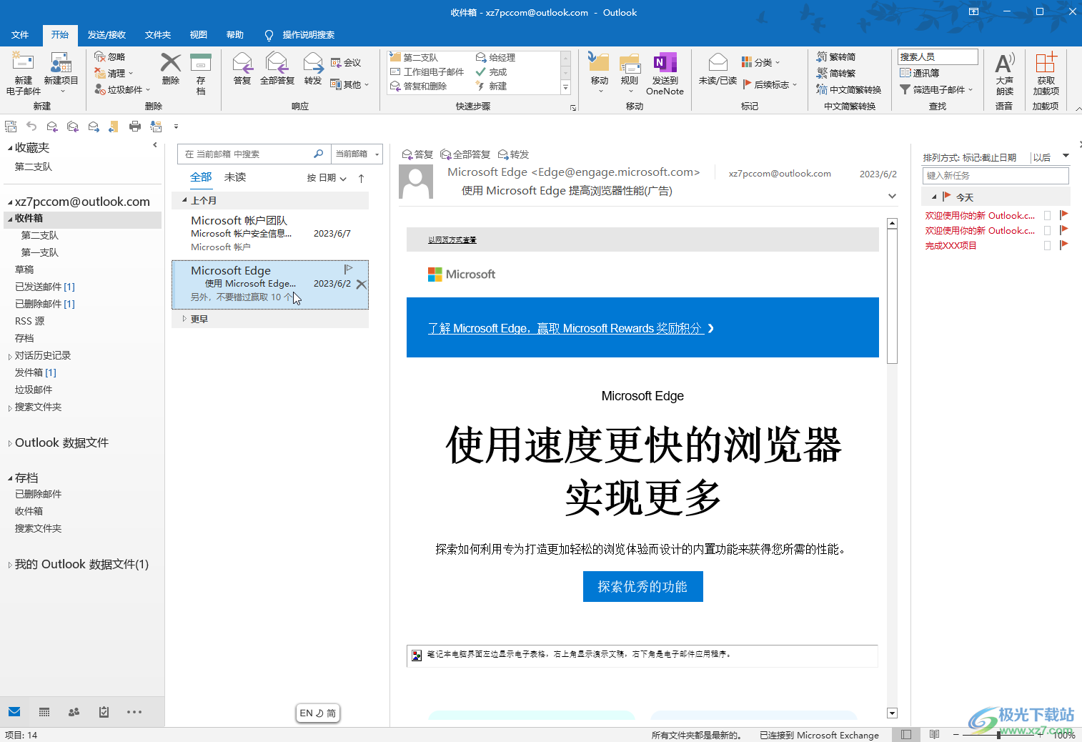Click the print icon in quick access toolbar
This screenshot has height=742, width=1082.
tap(134, 127)
